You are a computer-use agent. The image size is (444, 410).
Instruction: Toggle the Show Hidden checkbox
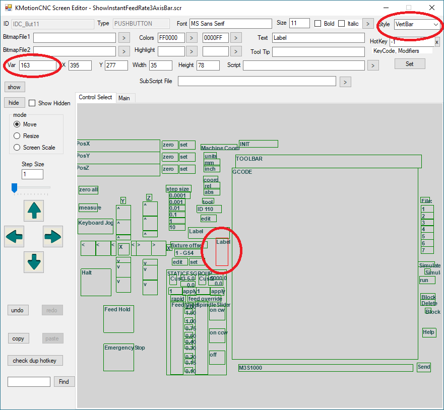[32, 103]
